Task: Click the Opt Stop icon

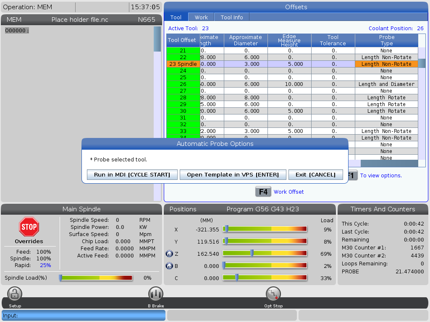Action: pyautogui.click(x=273, y=294)
